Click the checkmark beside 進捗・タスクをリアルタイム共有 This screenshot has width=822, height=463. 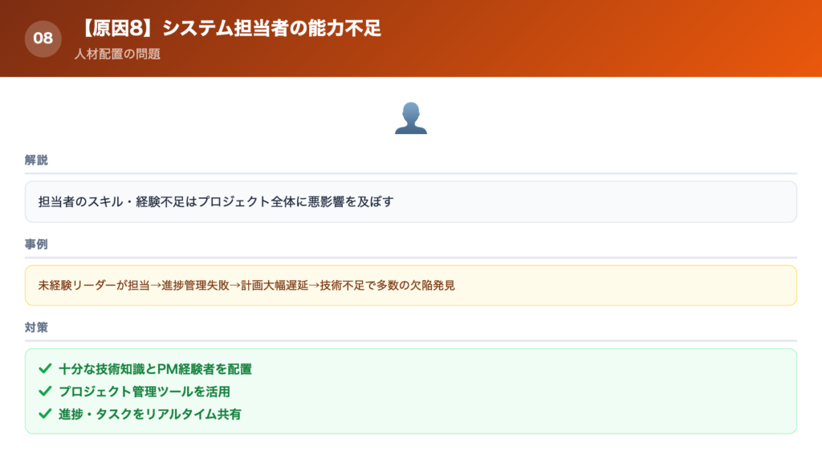click(x=41, y=416)
